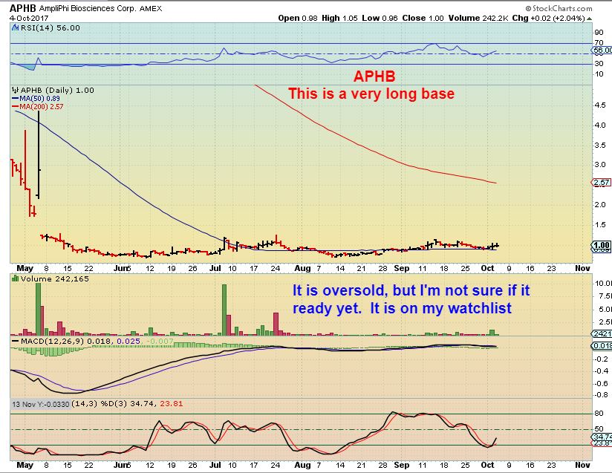Click the Chg +0.02 (+2.04%) value
Image resolution: width=612 pixels, height=473 pixels.
pos(548,18)
